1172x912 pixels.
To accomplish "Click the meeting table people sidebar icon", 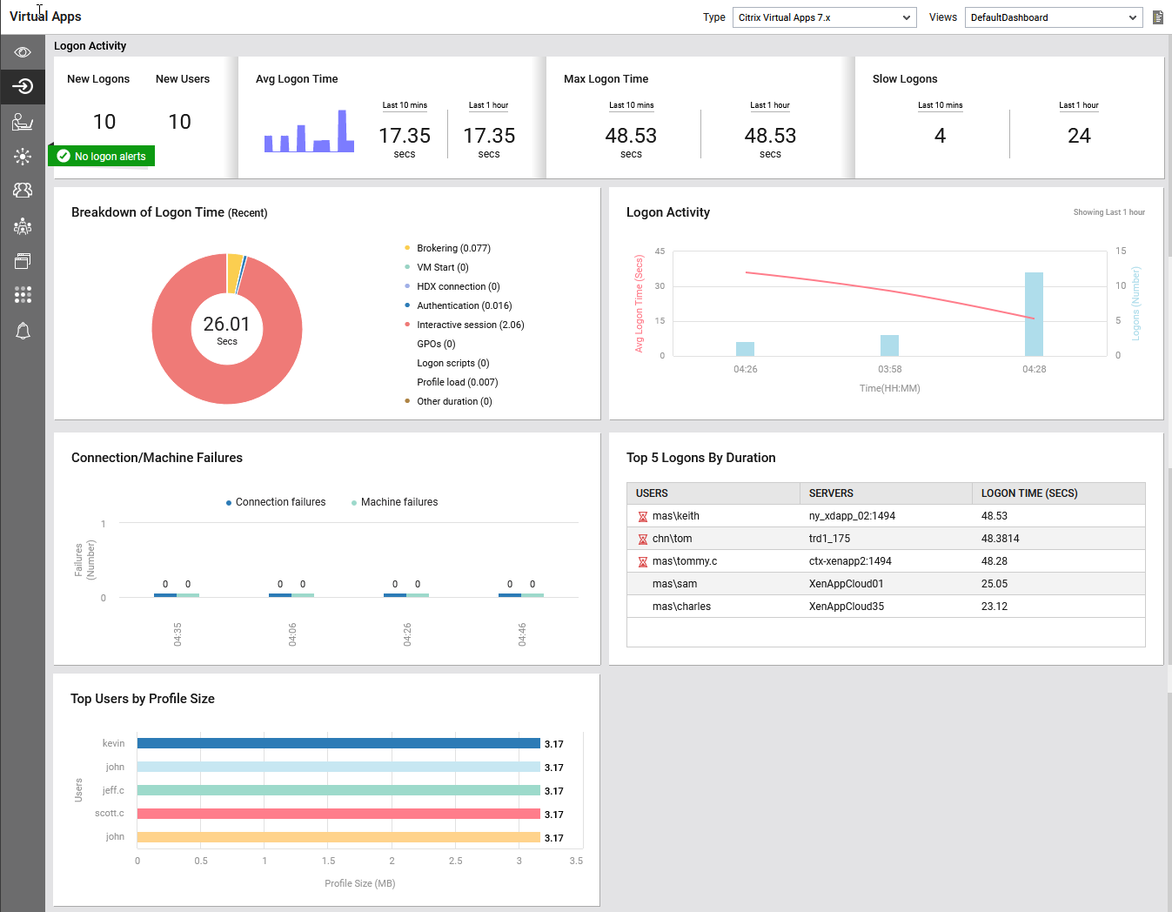I will coord(23,226).
